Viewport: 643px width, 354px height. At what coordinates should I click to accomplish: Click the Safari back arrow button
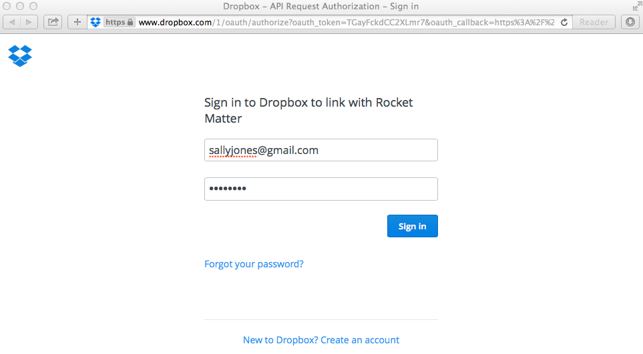tap(12, 22)
